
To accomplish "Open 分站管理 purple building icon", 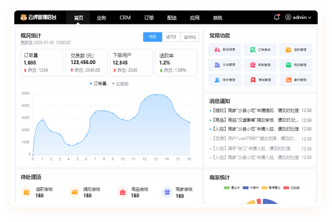I will 217,65.
